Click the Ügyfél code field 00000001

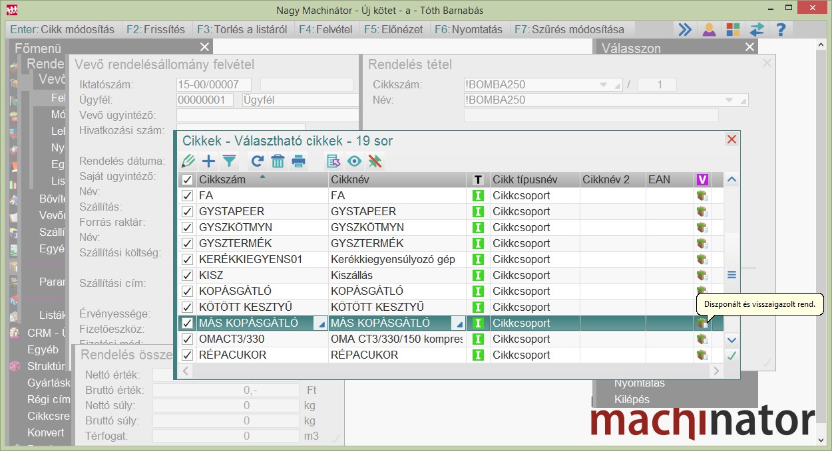click(x=205, y=100)
